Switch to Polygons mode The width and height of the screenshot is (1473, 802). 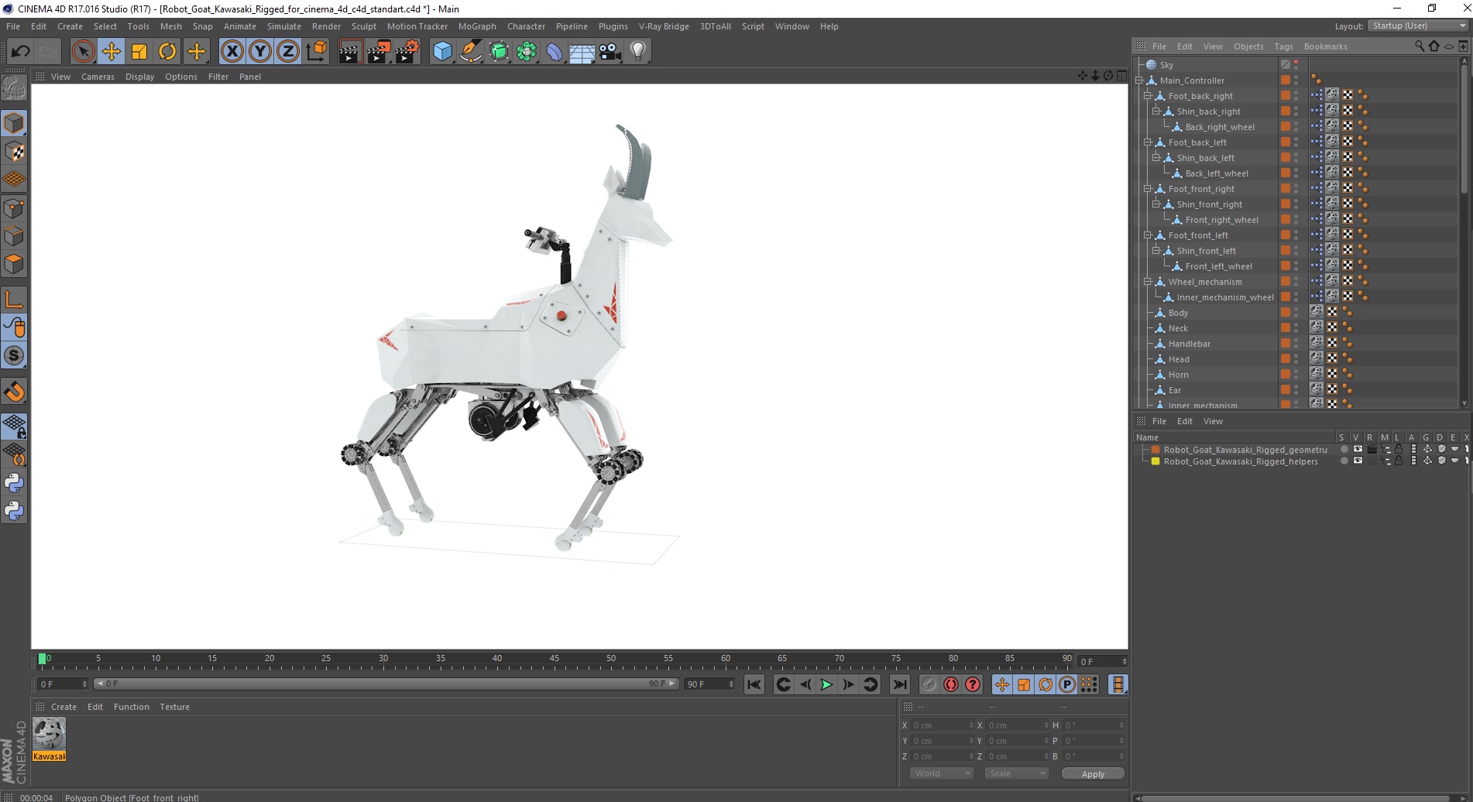[14, 264]
